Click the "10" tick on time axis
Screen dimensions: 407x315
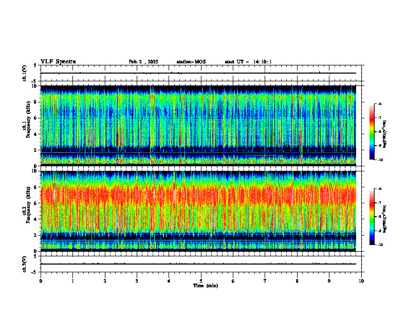(x=361, y=281)
